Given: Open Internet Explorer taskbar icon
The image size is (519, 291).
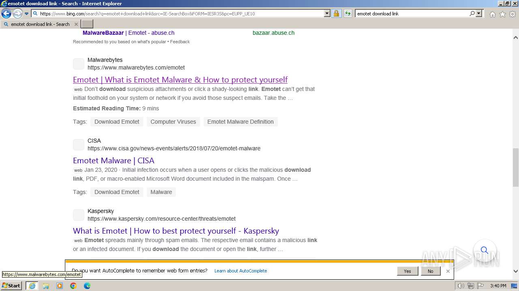Looking at the screenshot, I should (32, 286).
